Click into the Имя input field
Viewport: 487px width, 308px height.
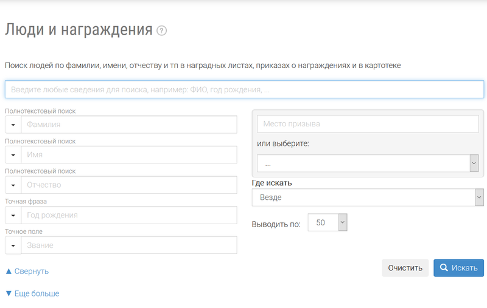(x=129, y=155)
